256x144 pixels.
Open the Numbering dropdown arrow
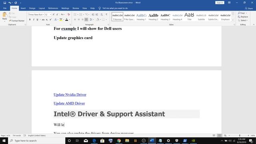(x=84, y=15)
